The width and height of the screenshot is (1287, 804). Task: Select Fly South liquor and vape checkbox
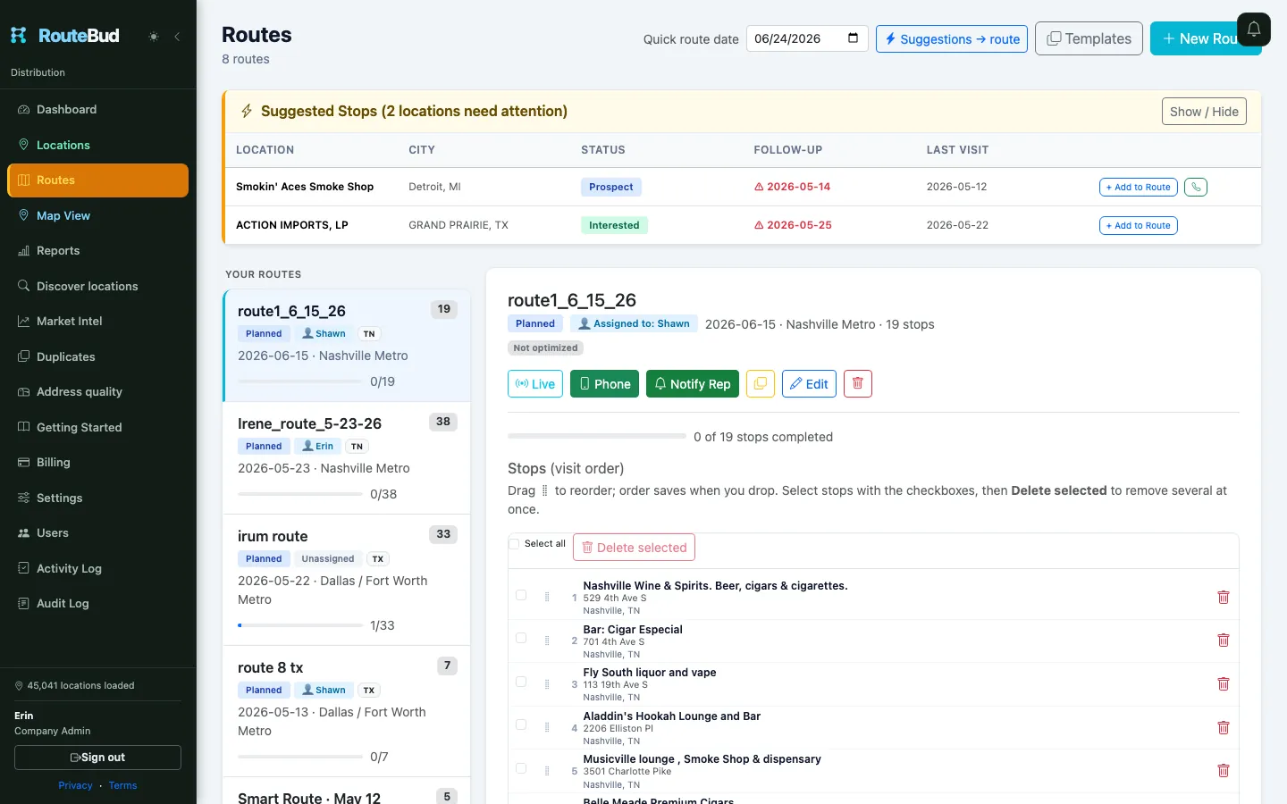coord(521,682)
